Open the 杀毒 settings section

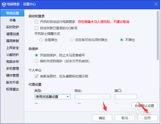12,20
